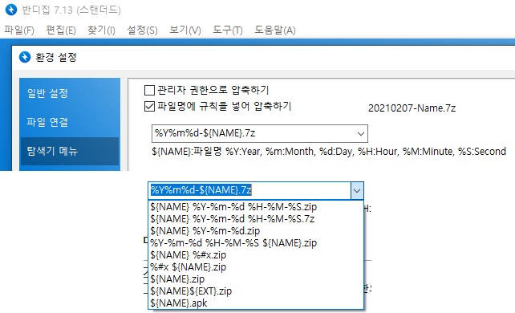Choose ${NAME}${EXT}.zip option
This screenshot has width=515, height=313.
[256, 291]
